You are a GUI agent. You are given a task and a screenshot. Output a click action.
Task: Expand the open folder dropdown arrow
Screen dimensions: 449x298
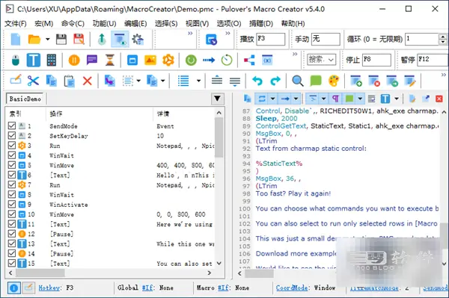click(x=48, y=39)
